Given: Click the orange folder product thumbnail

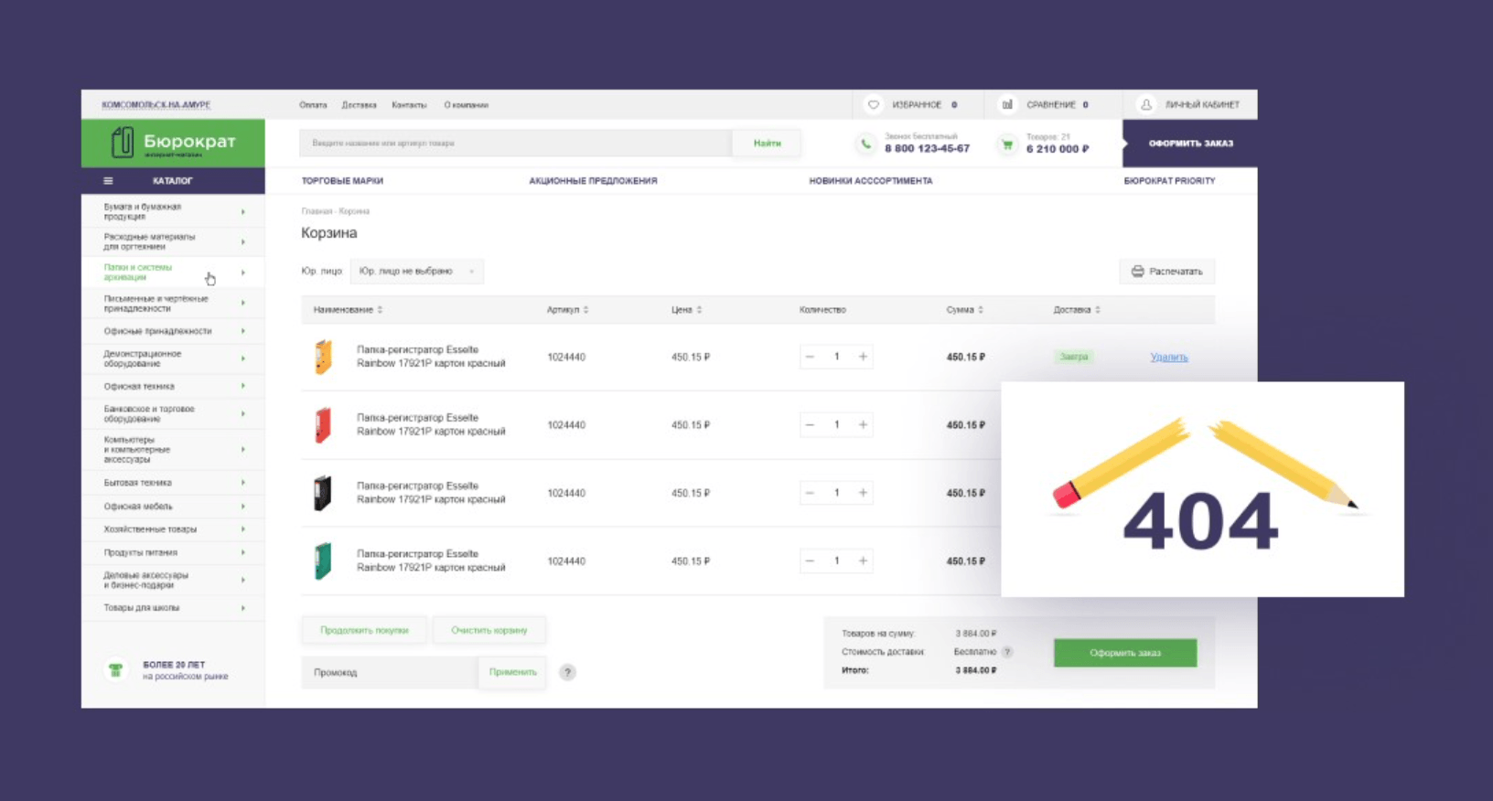Looking at the screenshot, I should click(323, 357).
